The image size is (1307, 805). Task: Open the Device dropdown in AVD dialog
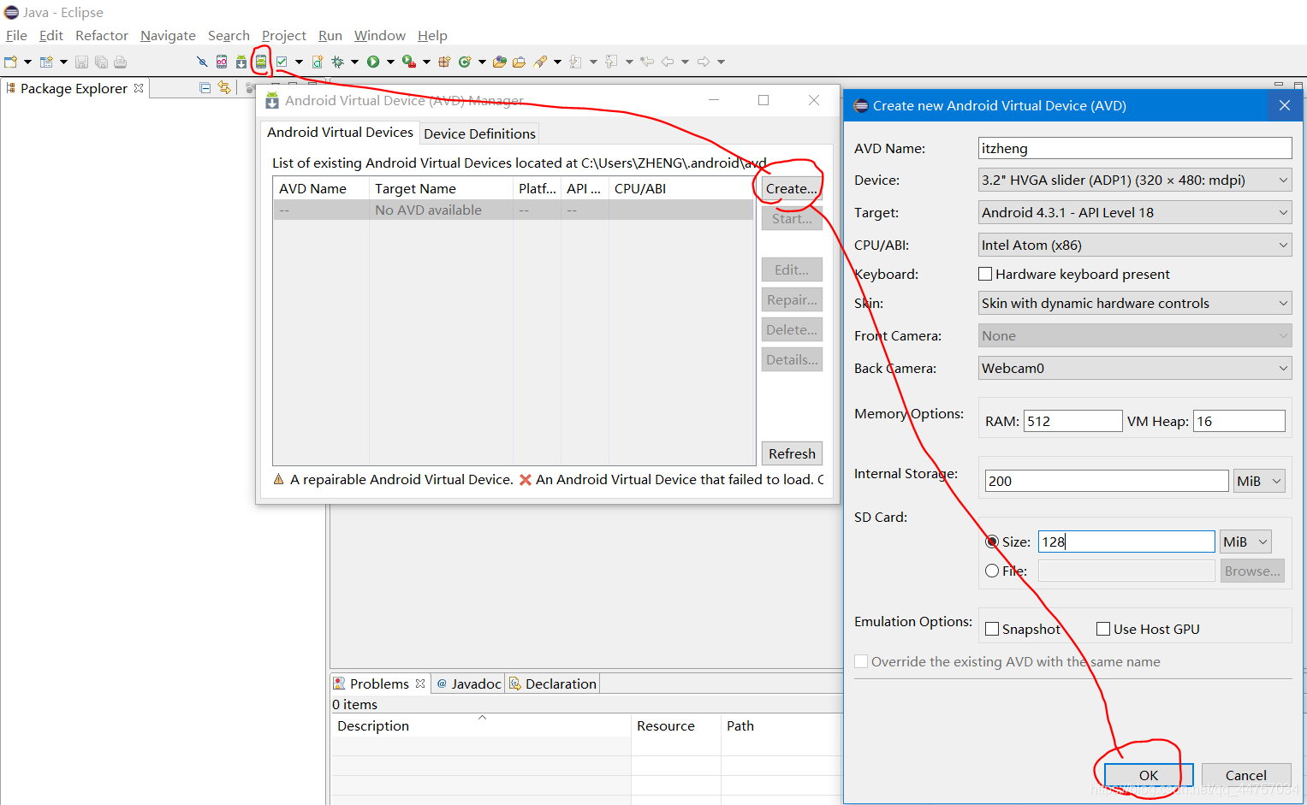click(x=1135, y=180)
